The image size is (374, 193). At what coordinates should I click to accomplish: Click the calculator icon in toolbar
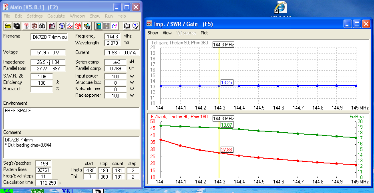98,26
